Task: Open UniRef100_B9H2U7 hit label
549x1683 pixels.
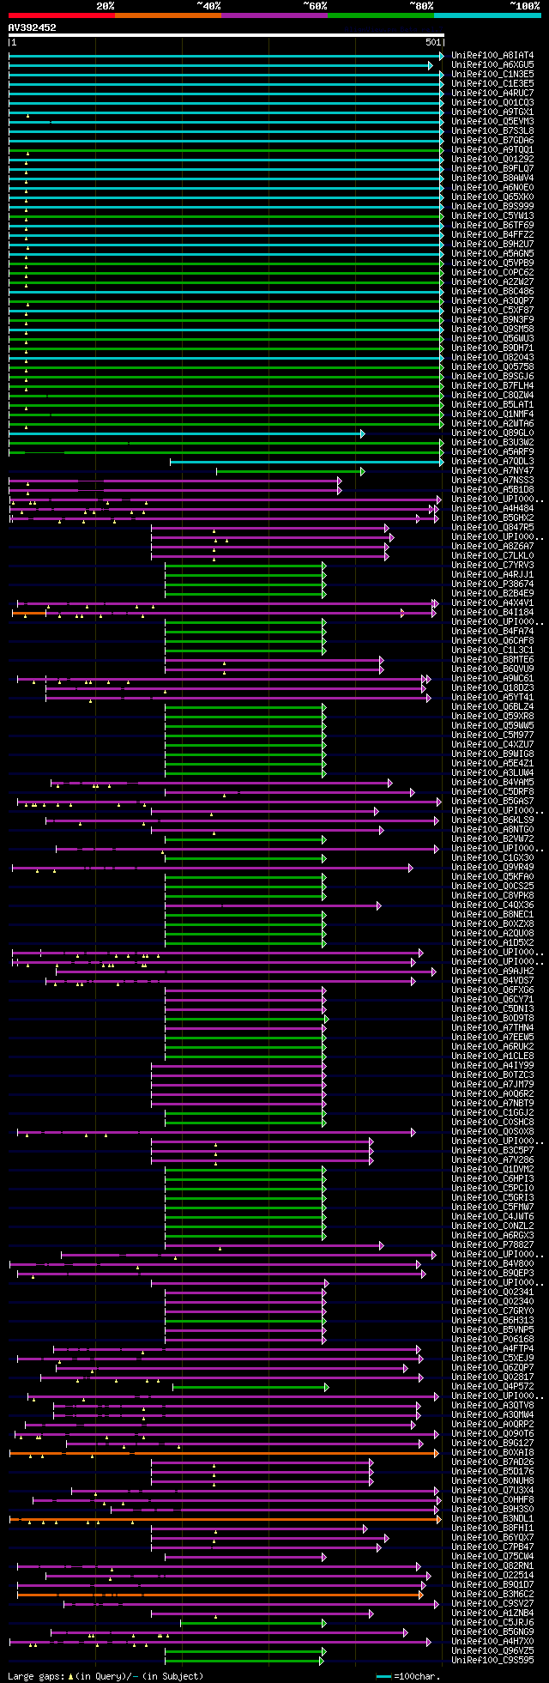Action: [492, 245]
